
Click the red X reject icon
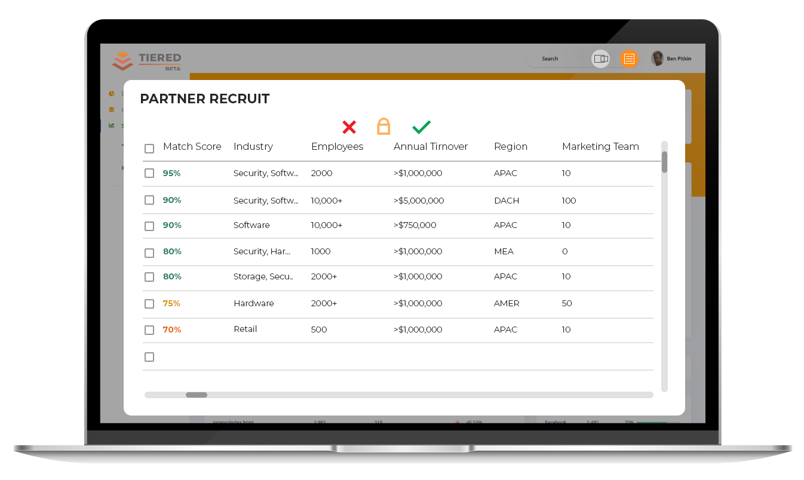349,127
